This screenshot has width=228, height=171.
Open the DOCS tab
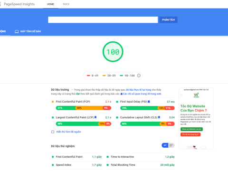click(66, 4)
